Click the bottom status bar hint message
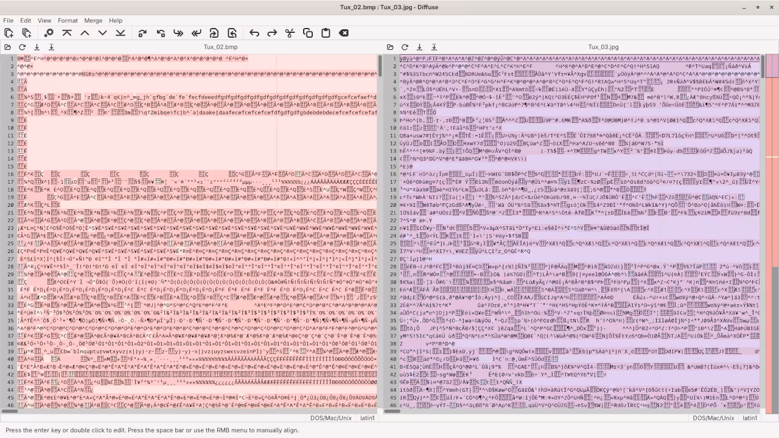 pos(152,430)
